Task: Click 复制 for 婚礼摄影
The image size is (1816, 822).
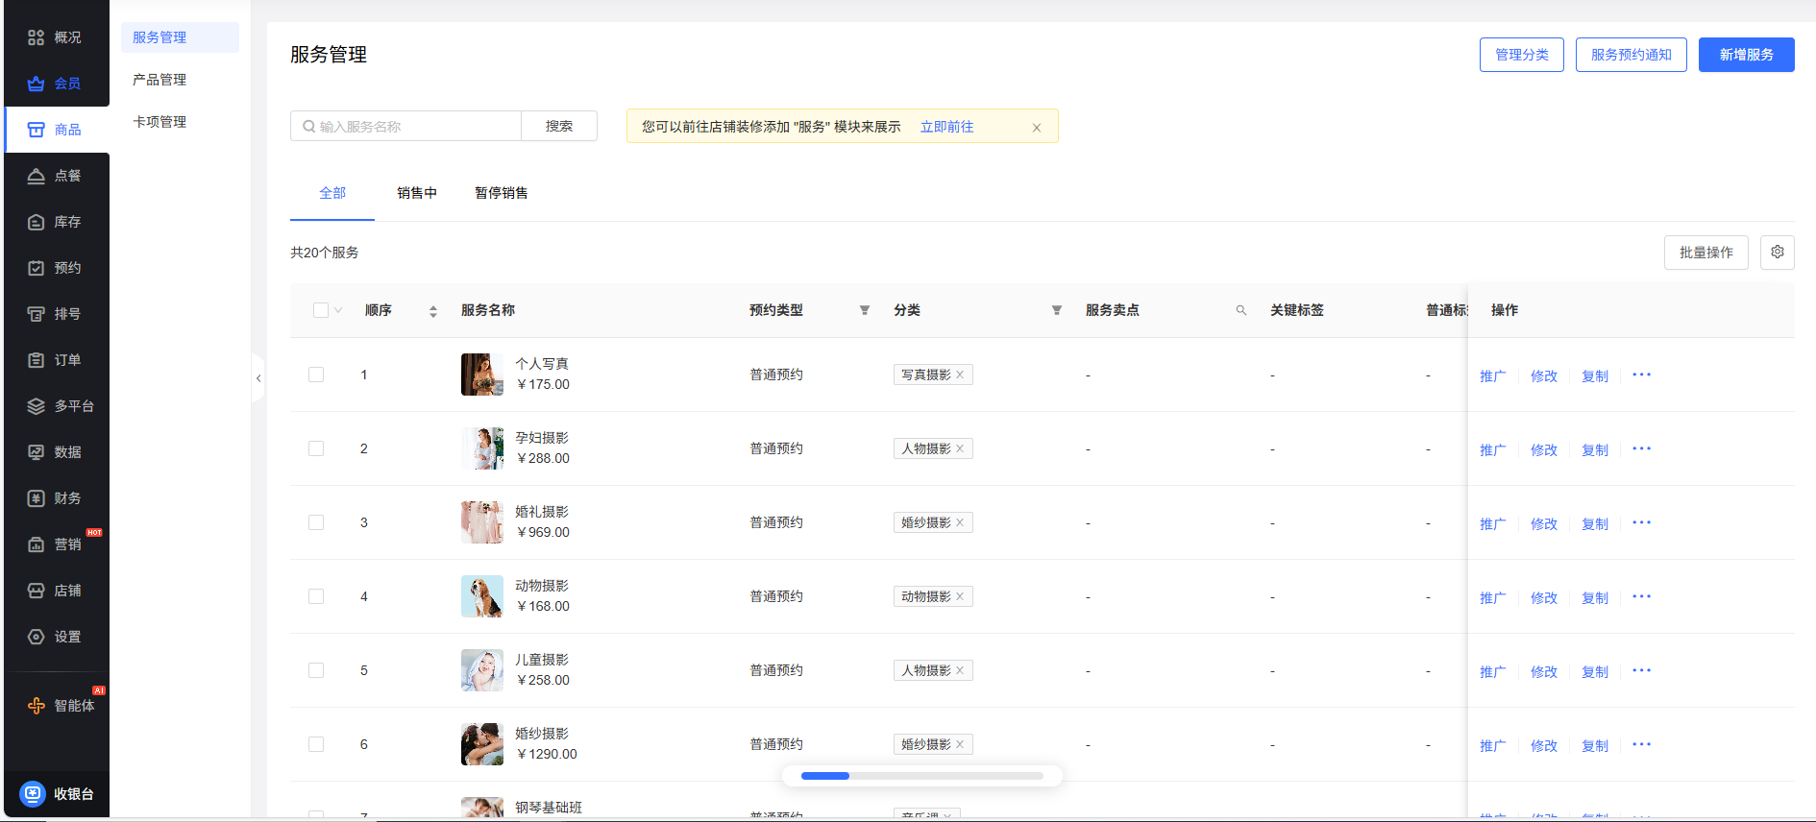Action: click(1595, 524)
